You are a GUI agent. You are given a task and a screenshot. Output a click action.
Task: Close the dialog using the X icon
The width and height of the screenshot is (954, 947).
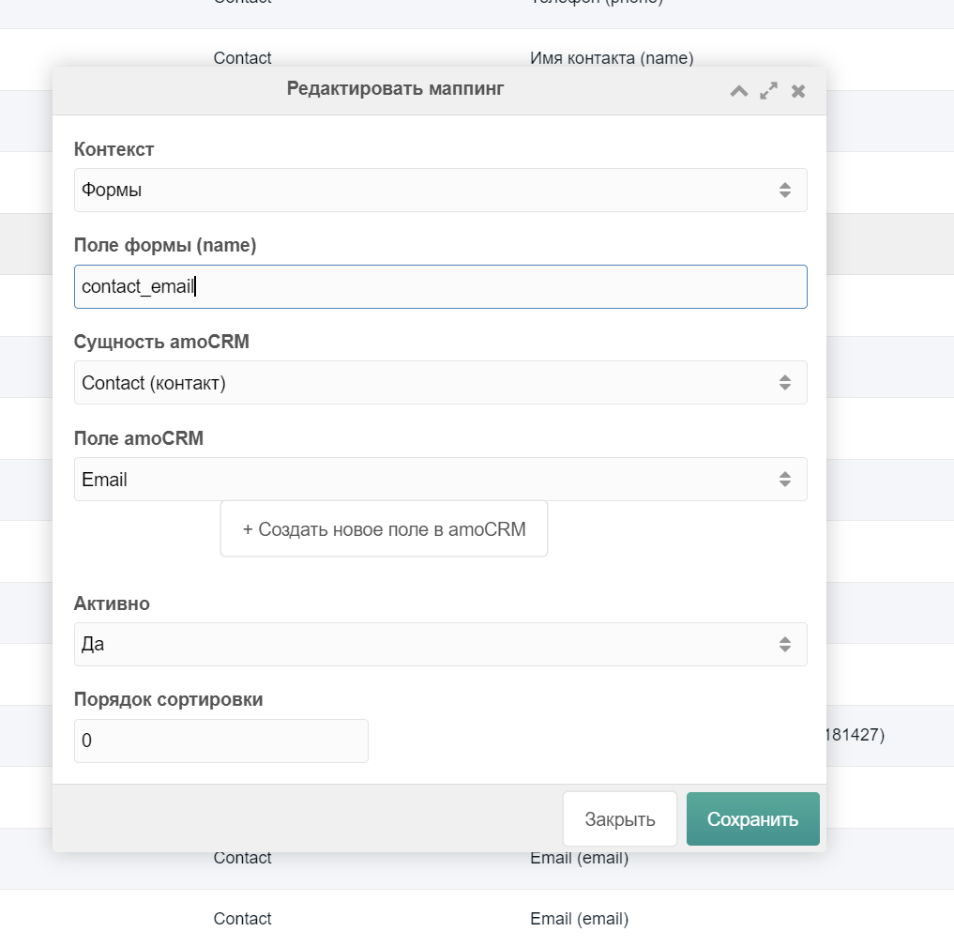tap(798, 91)
